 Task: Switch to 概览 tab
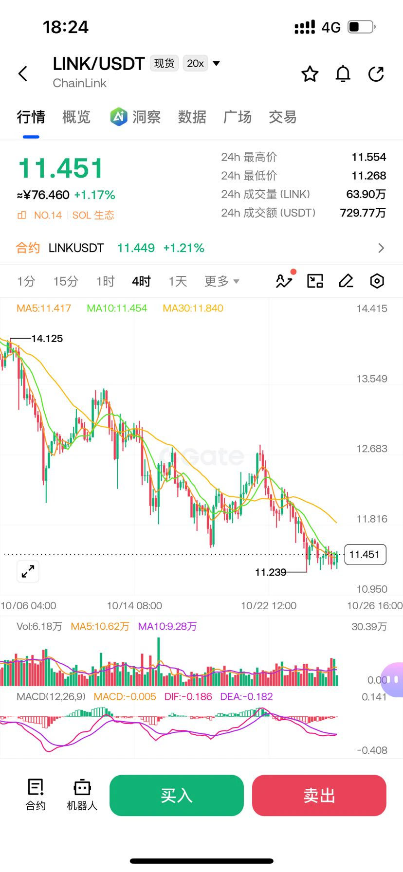pyautogui.click(x=76, y=117)
